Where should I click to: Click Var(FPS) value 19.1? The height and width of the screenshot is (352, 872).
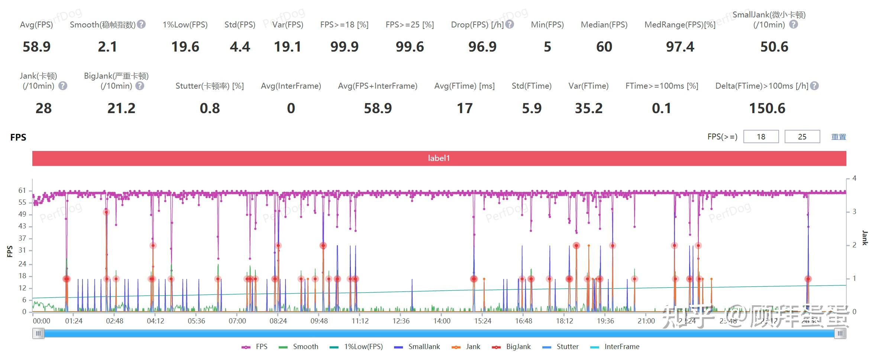tap(287, 47)
